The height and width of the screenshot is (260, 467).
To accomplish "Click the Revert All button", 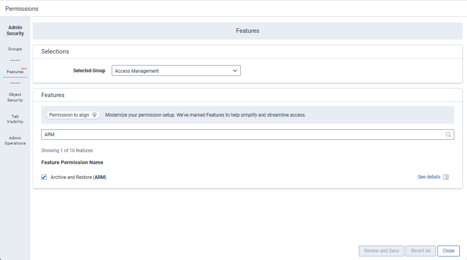I will coord(421,251).
